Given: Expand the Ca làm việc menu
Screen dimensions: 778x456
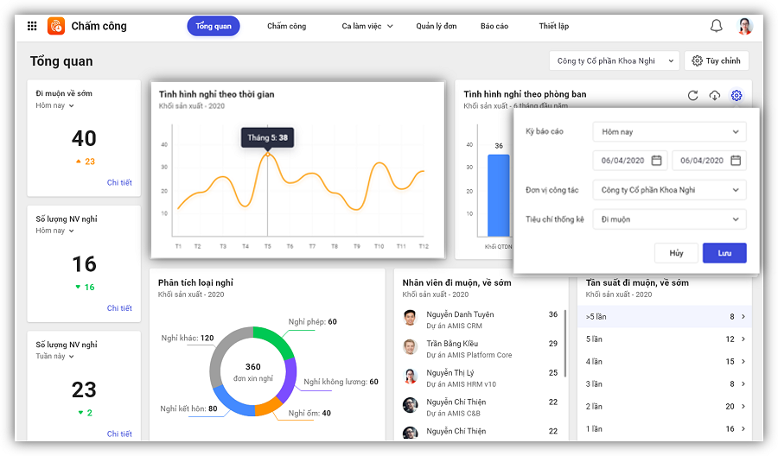Looking at the screenshot, I should [367, 26].
